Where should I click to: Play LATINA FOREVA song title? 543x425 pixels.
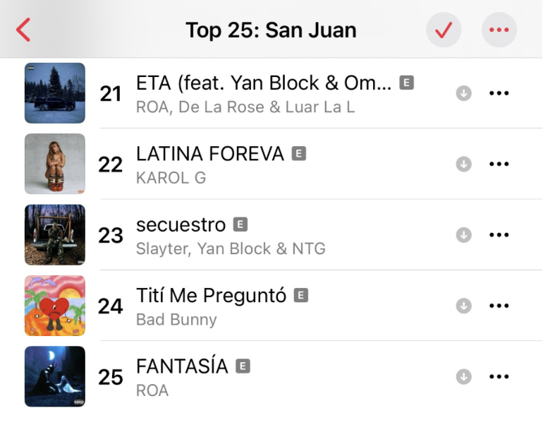[210, 154]
